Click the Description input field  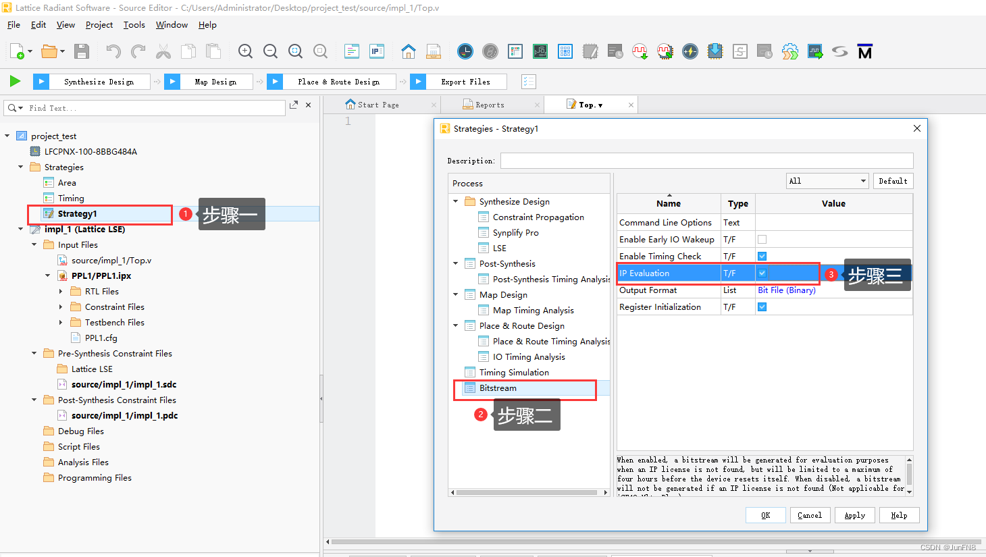point(706,161)
